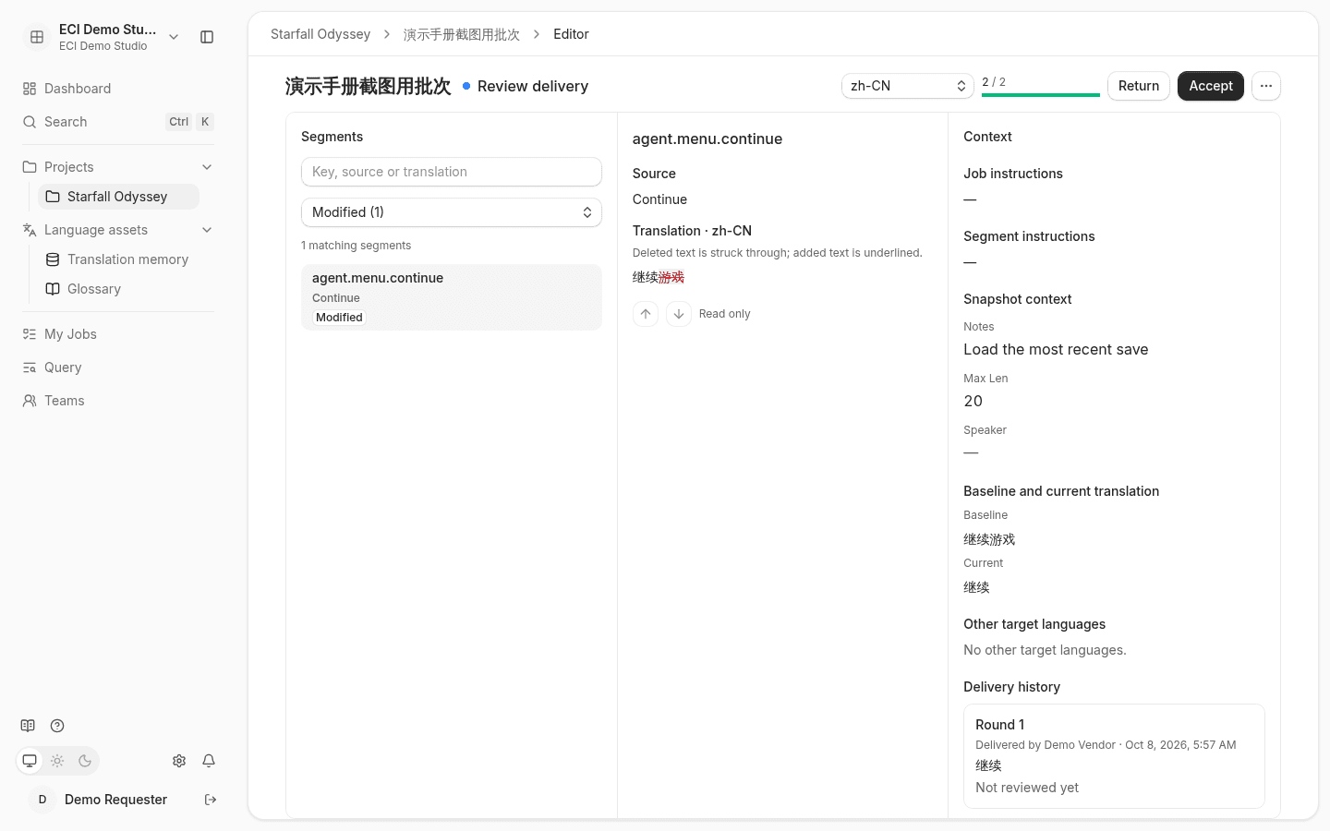Click the ECI Demo Studio workspace icon
This screenshot has height=831, width=1330.
pos(37,37)
